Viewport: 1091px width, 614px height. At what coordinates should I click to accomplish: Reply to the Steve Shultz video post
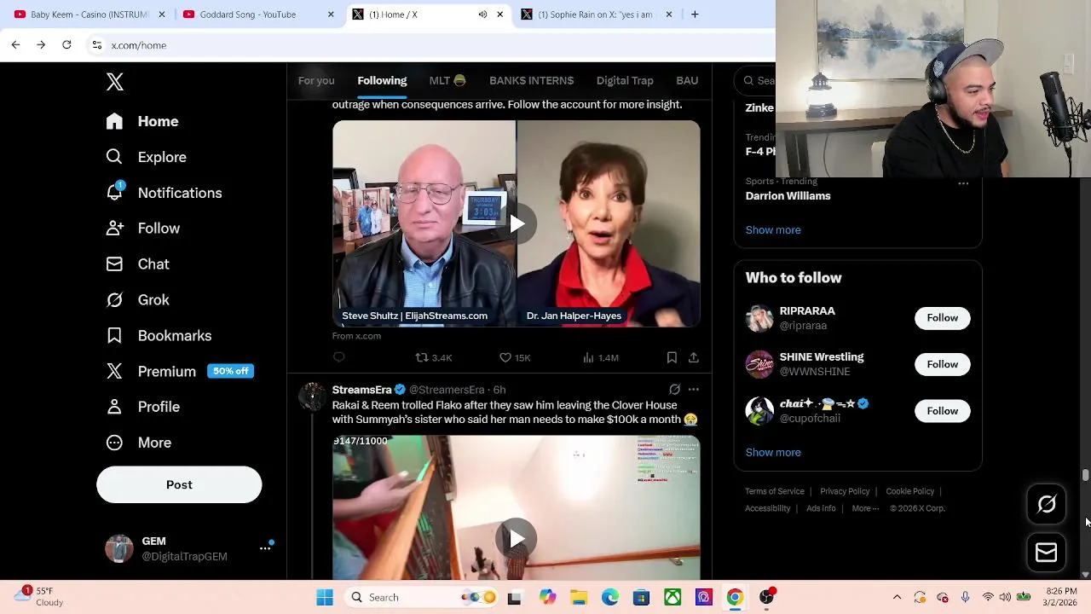point(339,357)
